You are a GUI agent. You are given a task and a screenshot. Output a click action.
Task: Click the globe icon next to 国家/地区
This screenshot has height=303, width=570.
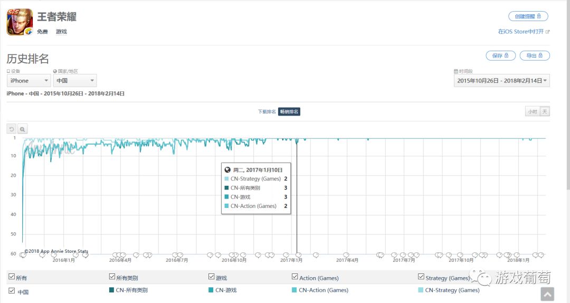55,71
